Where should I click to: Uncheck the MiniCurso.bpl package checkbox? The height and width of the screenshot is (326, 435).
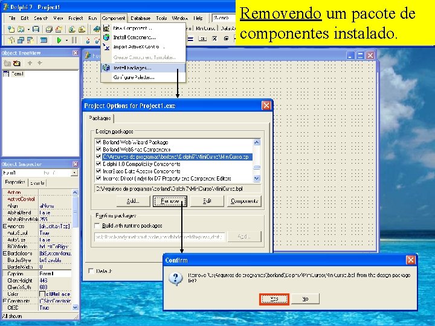point(98,156)
